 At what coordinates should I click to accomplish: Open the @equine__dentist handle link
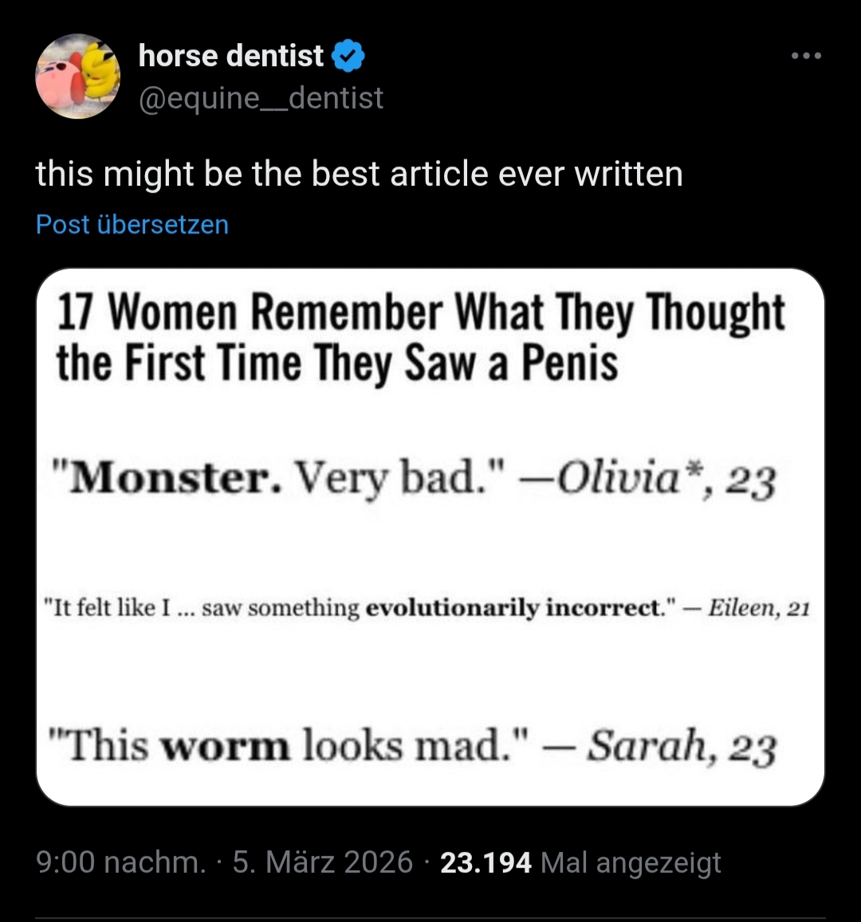tap(261, 98)
